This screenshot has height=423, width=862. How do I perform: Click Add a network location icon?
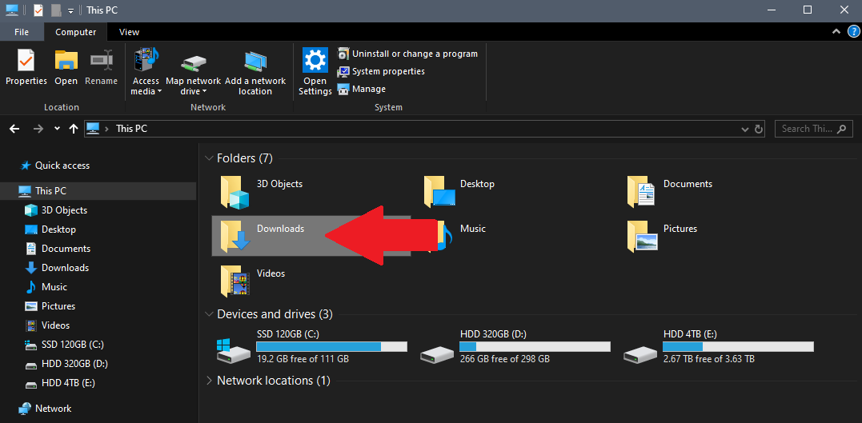pos(255,62)
